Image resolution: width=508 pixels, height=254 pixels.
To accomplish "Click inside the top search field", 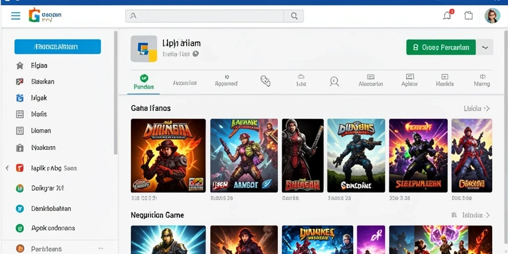I will pyautogui.click(x=204, y=16).
